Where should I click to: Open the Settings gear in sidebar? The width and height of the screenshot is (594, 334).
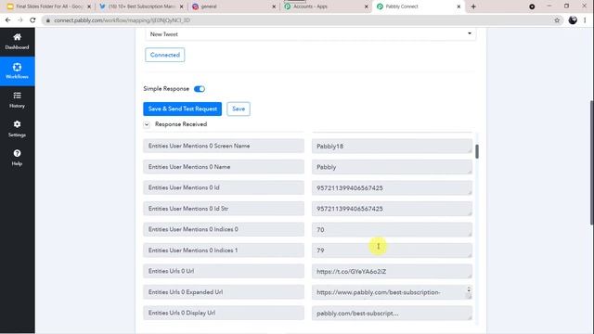(17, 124)
